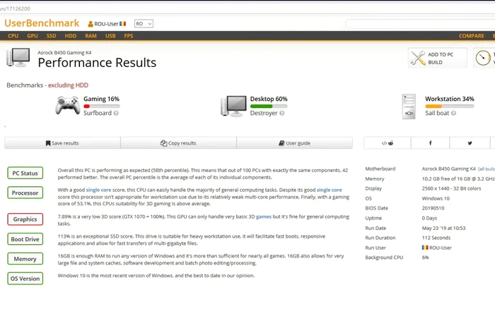Open the first single core link
495x309 pixels.
point(98,190)
